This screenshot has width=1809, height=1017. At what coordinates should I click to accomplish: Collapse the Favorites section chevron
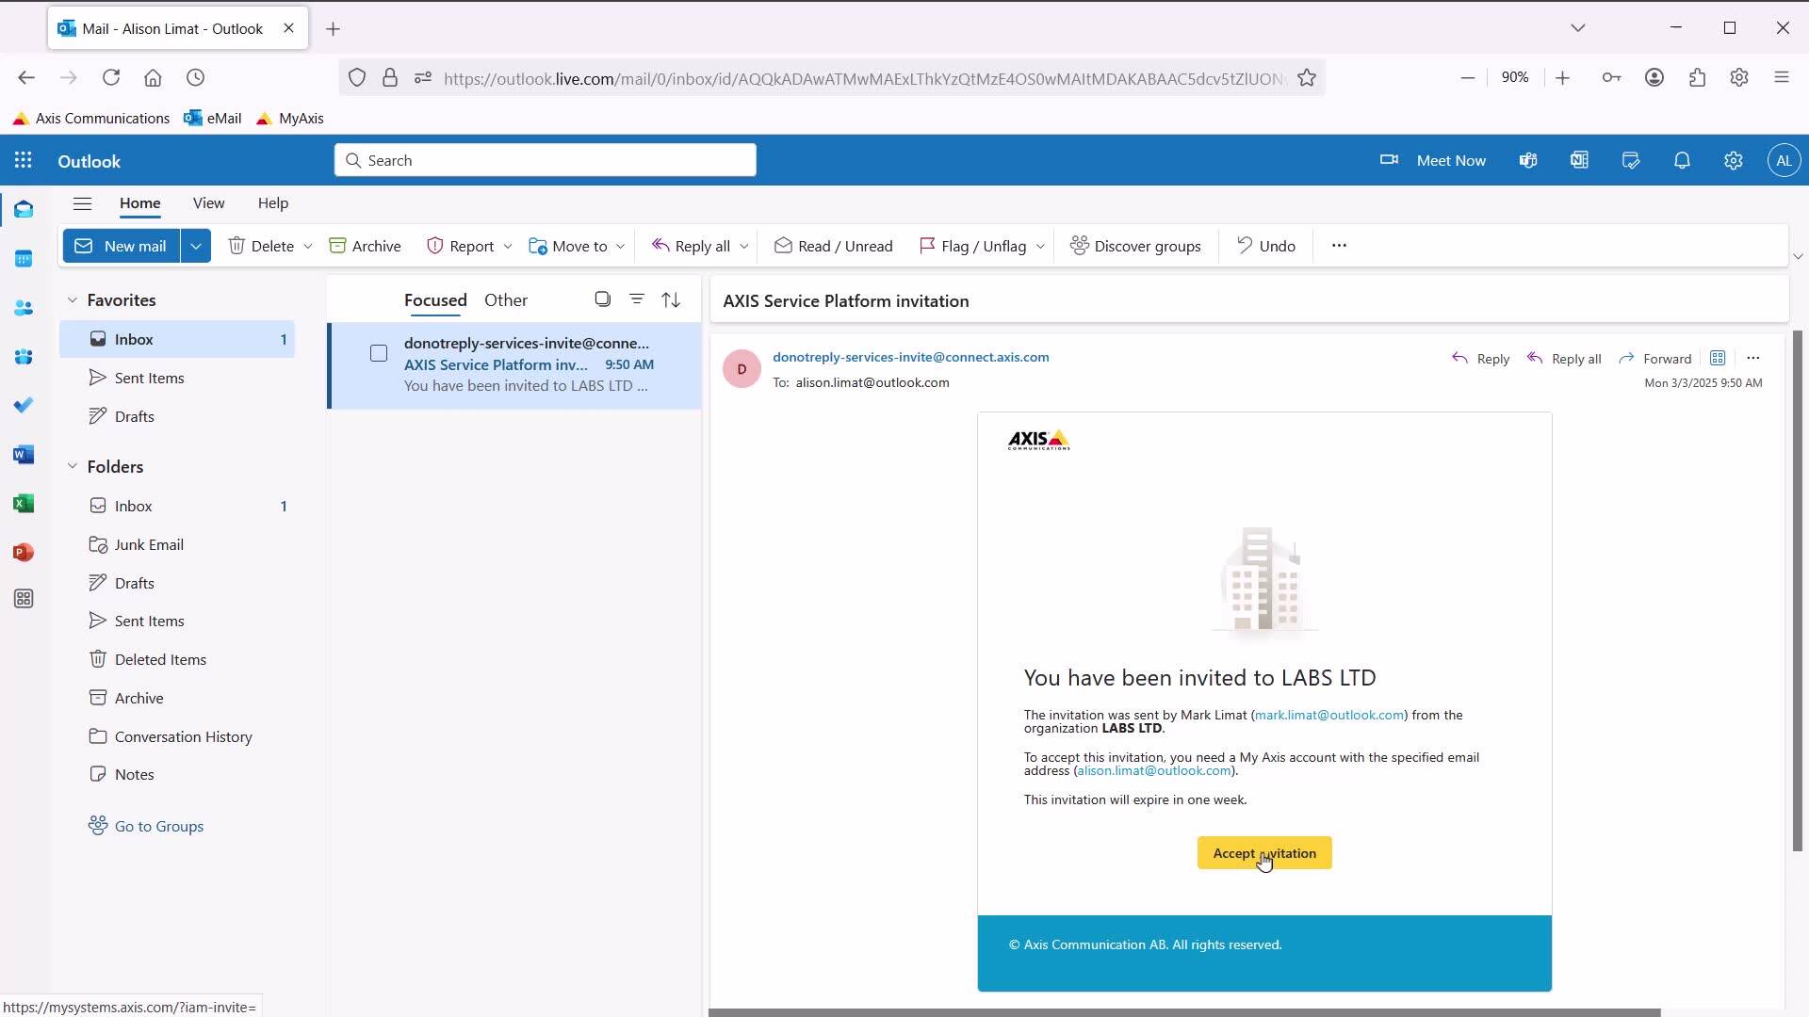point(73,300)
